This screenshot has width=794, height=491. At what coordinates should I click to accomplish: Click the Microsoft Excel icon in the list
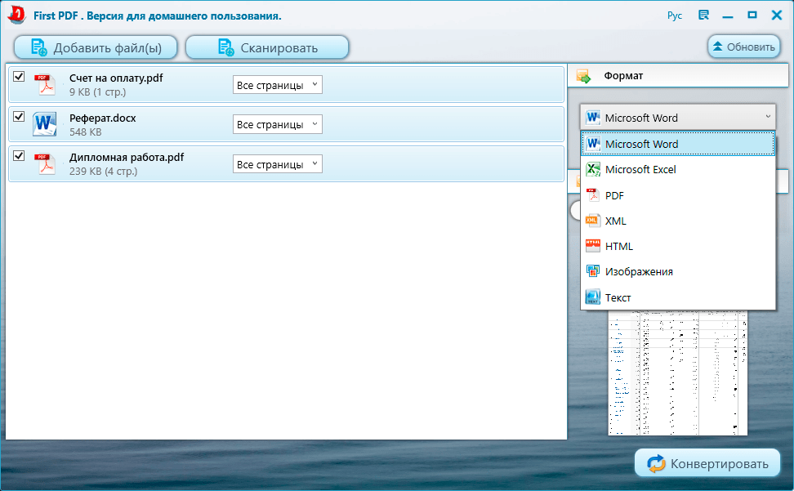click(593, 169)
